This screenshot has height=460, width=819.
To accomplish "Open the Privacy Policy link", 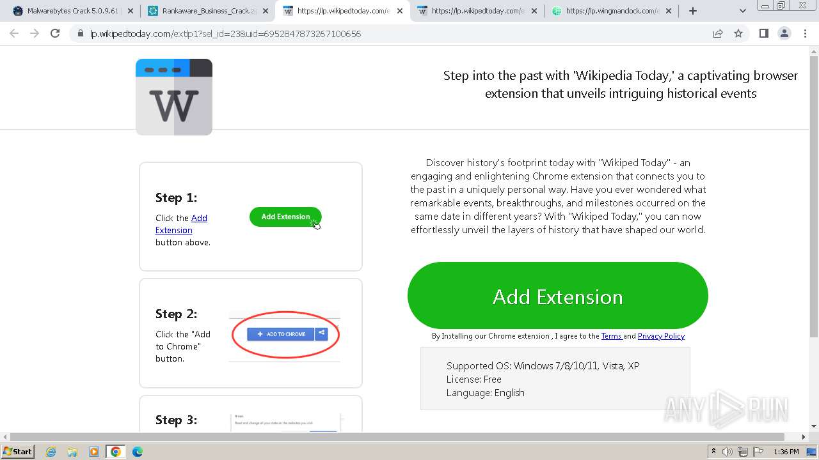I will [x=661, y=336].
